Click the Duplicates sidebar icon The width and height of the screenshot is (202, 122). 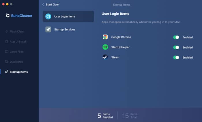click(x=7, y=62)
